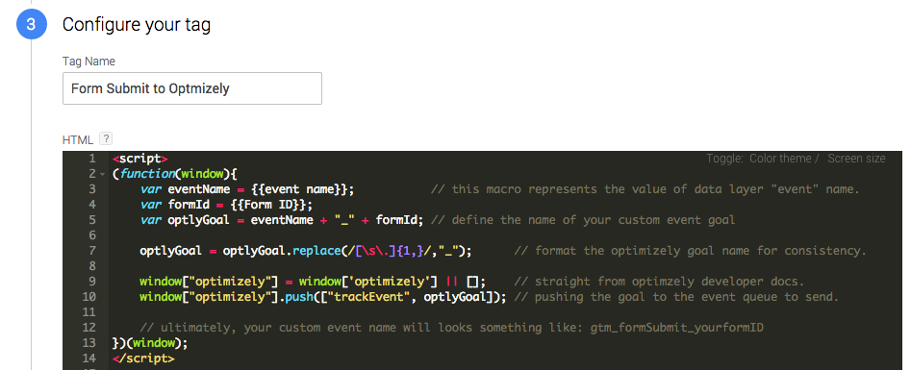Screen dimensions: 911x370
Task: Click the 'Tag Name' label
Action: (x=89, y=61)
